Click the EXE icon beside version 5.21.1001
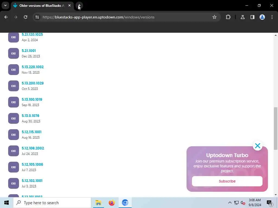 point(14,53)
